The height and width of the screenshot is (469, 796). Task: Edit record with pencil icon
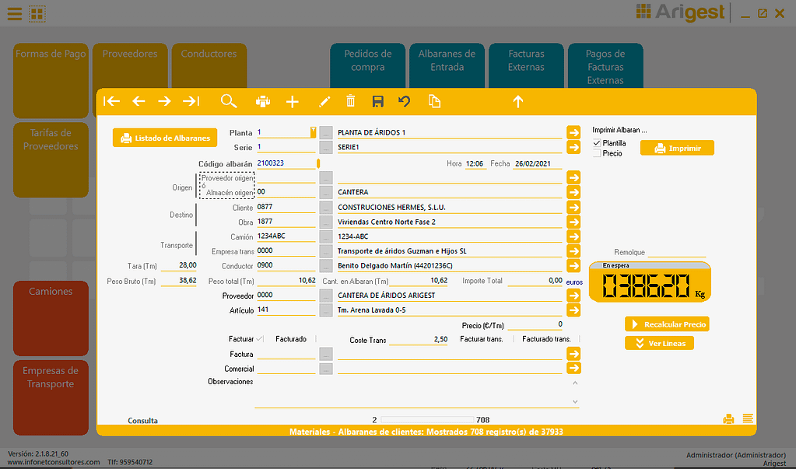click(324, 102)
